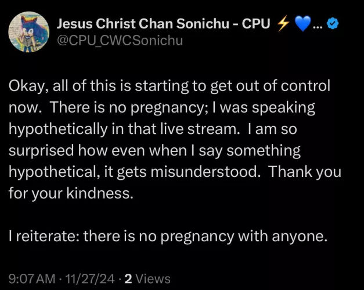The height and width of the screenshot is (290, 364).
Task: Click the bold 2 view count number
Action: (128, 279)
